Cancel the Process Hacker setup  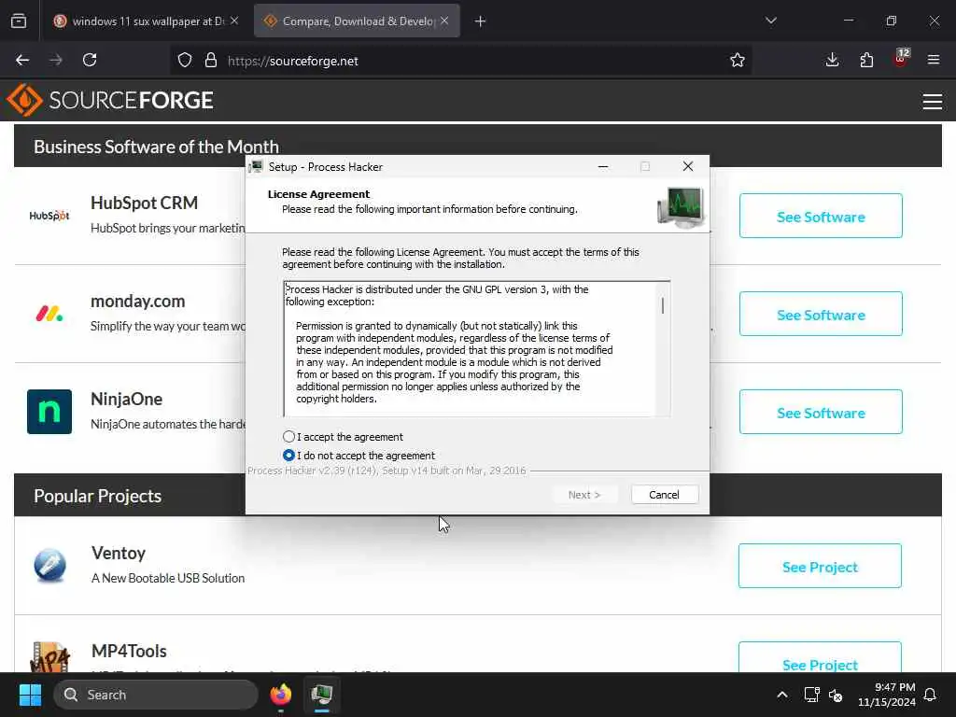664,495
